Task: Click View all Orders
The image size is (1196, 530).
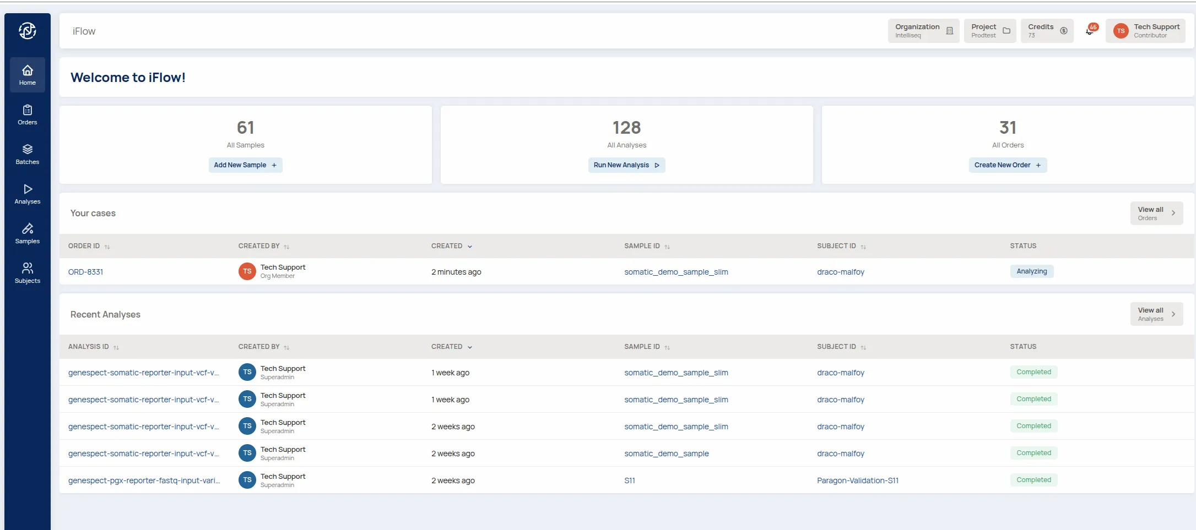Action: (1156, 213)
